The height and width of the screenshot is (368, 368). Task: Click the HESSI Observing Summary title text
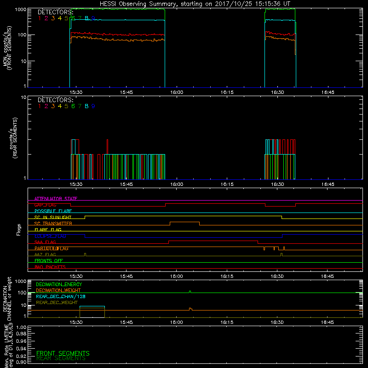[195, 4]
